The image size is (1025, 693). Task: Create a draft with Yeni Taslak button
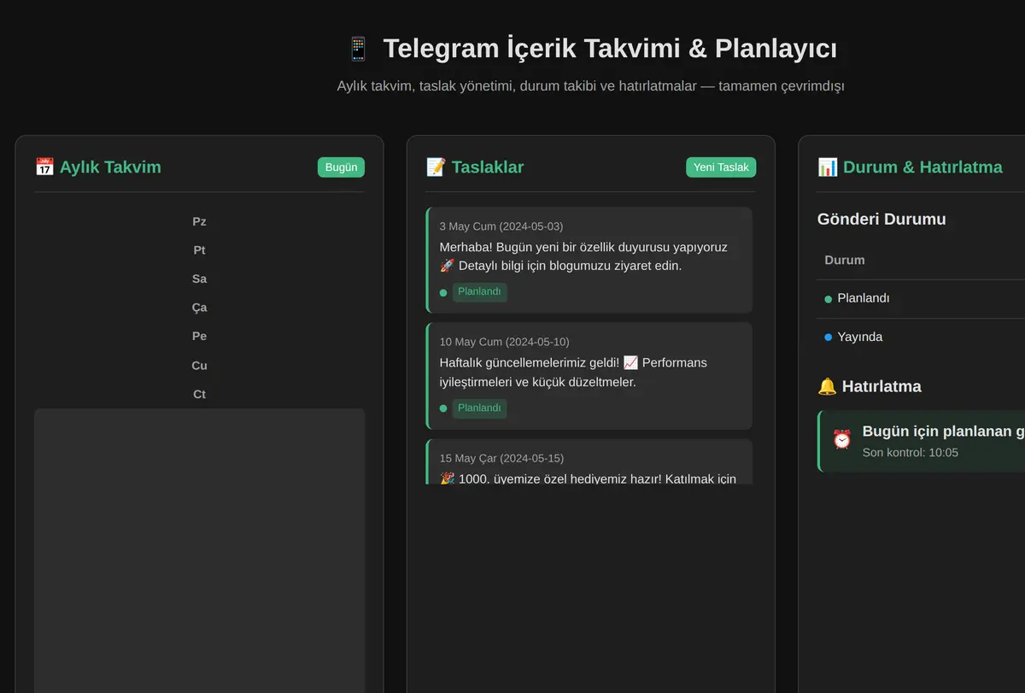[721, 167]
